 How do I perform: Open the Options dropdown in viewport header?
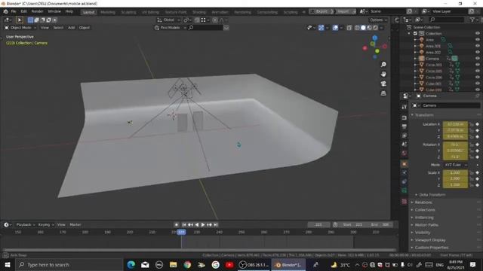378,20
